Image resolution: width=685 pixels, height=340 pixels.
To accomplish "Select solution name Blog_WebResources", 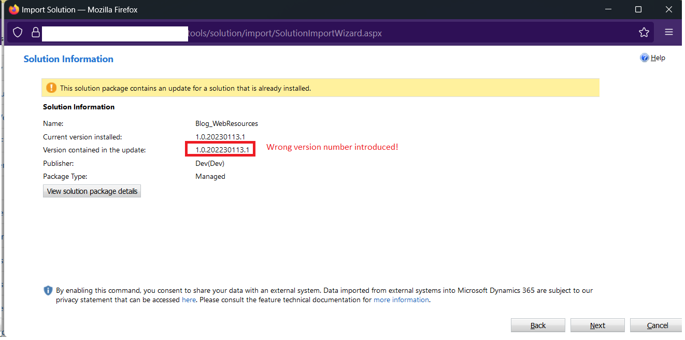I will 226,123.
